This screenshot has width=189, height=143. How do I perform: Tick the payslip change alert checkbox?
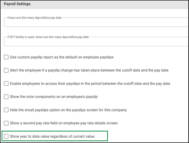point(6,70)
